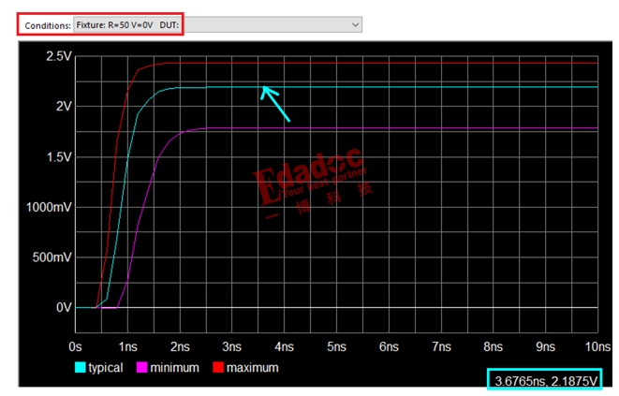Click the cyan arrow annotation tip
Viewport: 619px width, 396px height.
click(263, 89)
